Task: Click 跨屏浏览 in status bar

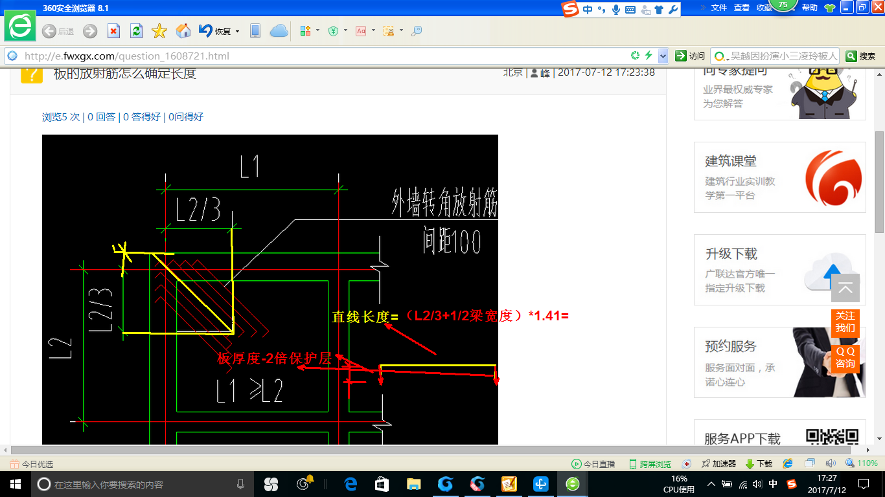Action: pos(650,464)
